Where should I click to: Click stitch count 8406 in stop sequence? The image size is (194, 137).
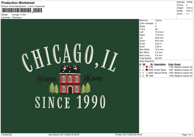click(151, 73)
